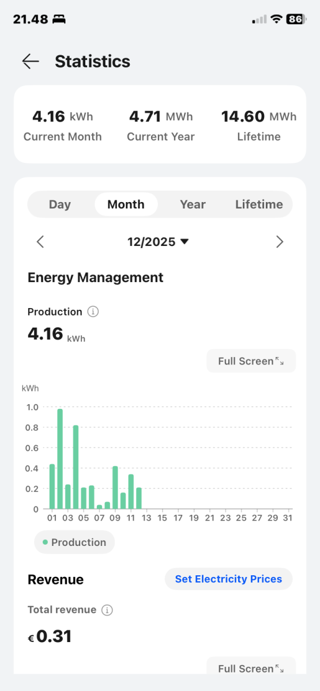The width and height of the screenshot is (320, 691).
Task: Toggle the Production legend series
Action: [x=74, y=542]
